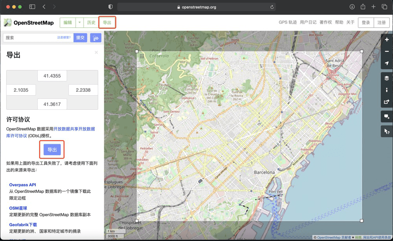Click the 41.4355 north latitude field
The width and height of the screenshot is (393, 241).
point(52,76)
